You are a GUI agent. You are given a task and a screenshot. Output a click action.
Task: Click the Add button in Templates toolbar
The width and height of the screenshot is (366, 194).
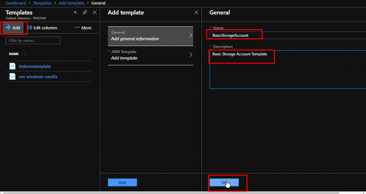[13, 28]
